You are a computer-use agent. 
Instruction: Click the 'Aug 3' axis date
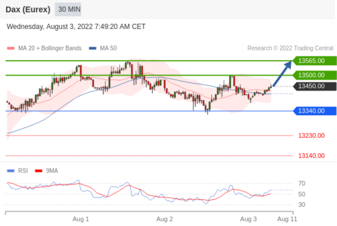pos(248,219)
